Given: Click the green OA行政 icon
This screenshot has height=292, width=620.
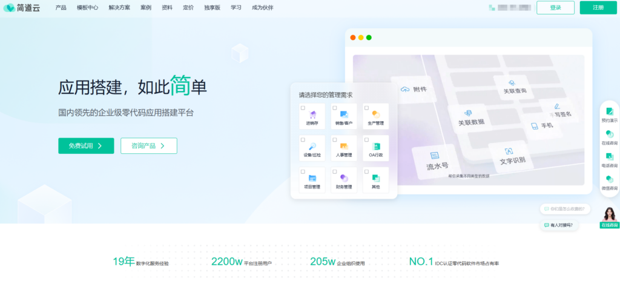Looking at the screenshot, I should [x=376, y=147].
